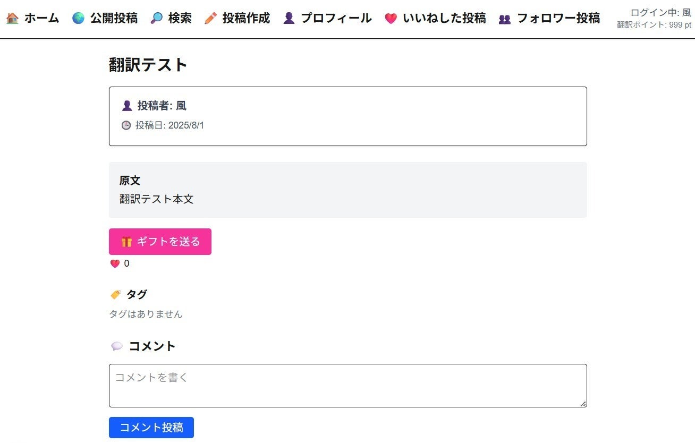
Task: Click the speech bubble icon beside コメント
Action: tap(117, 346)
